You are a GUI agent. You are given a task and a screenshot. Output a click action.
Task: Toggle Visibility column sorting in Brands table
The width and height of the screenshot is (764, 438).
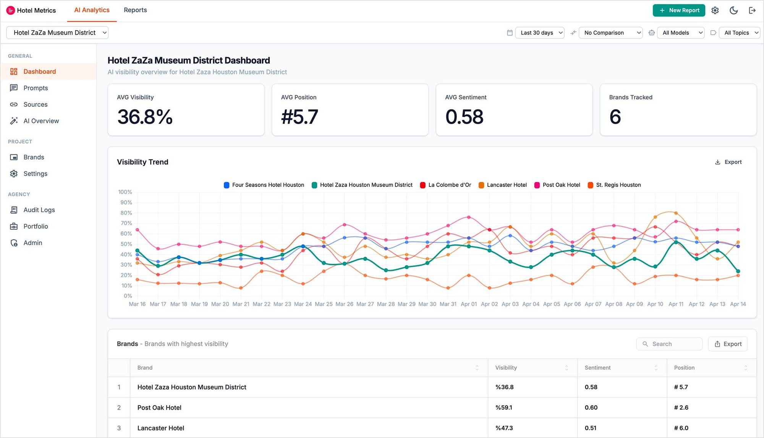coord(566,368)
